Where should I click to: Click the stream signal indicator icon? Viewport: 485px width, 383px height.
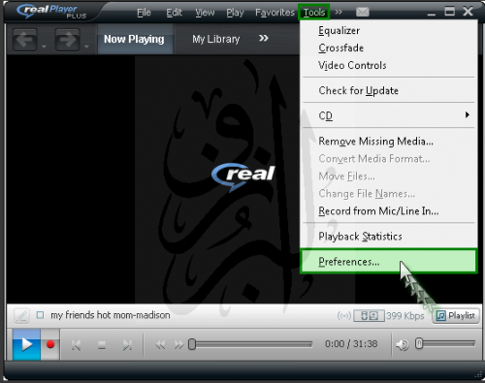click(x=343, y=315)
